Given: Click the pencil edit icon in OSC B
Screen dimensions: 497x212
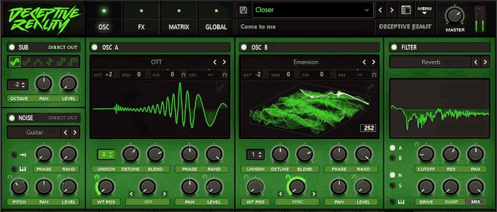Looking at the screenshot, I should pyautogui.click(x=371, y=87).
